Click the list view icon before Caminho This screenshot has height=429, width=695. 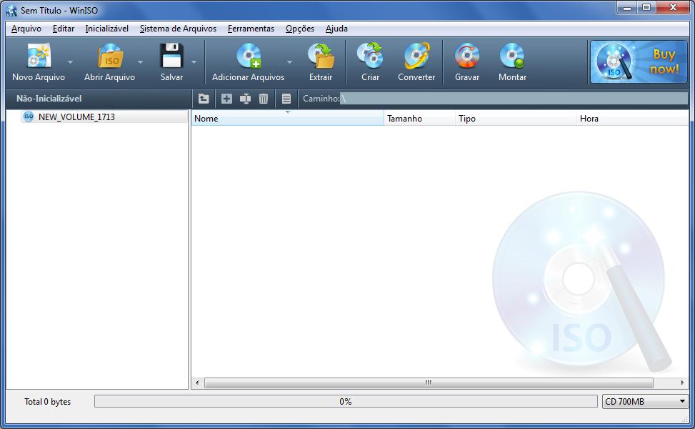286,99
